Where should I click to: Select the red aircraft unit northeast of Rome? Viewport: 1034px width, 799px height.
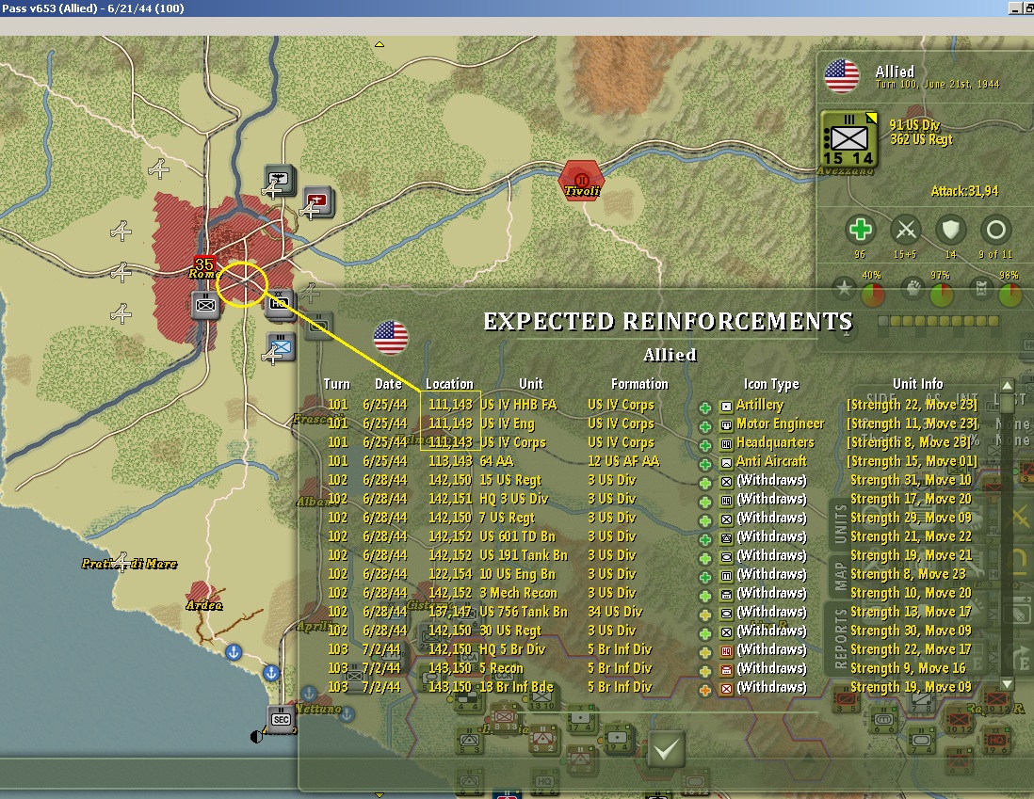318,201
